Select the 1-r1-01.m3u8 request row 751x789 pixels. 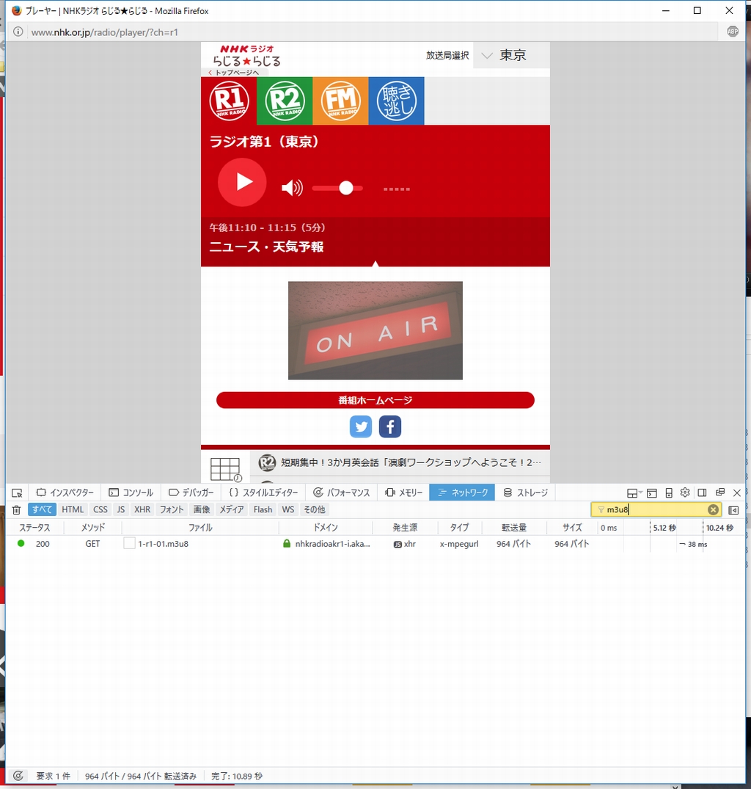[375, 543]
